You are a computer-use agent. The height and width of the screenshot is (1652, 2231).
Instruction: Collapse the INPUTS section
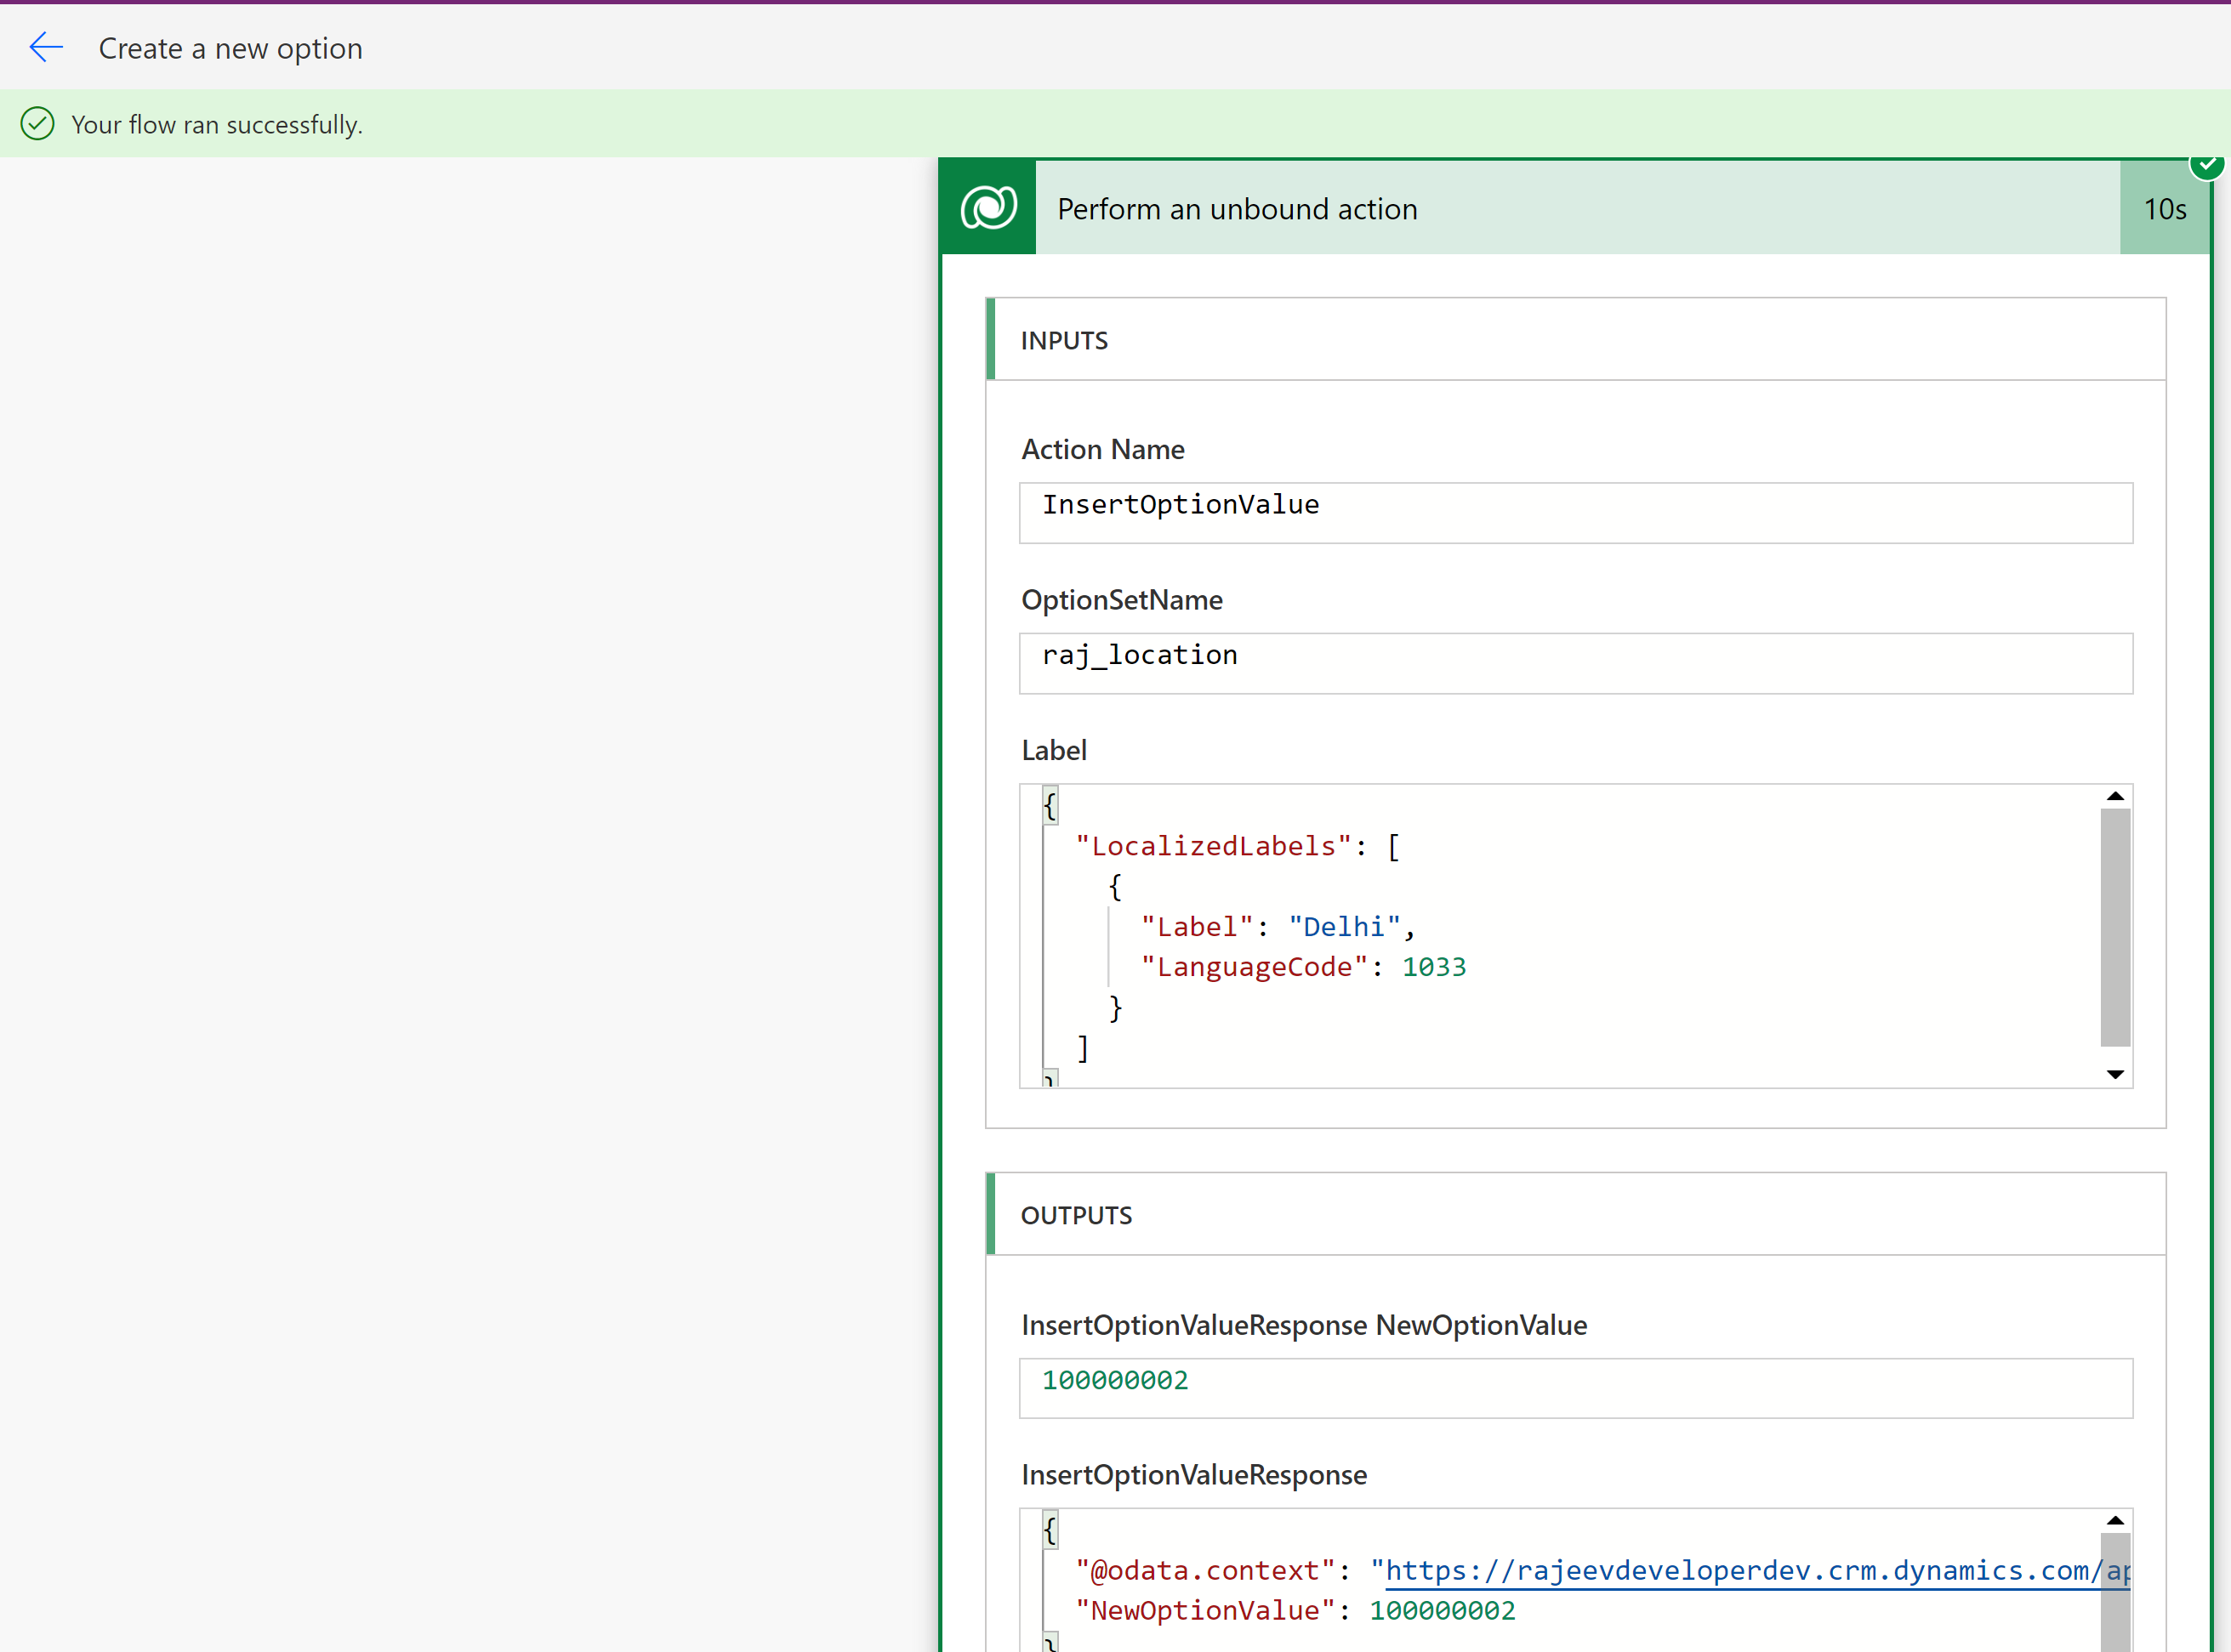click(x=1063, y=339)
